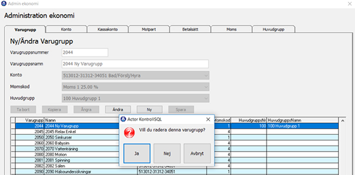Click the Ångra button
The height and width of the screenshot is (175, 355).
pyautogui.click(x=86, y=109)
